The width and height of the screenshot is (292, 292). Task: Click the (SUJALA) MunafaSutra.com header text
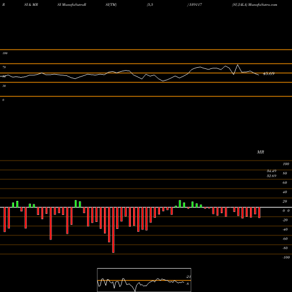[x=255, y=5]
